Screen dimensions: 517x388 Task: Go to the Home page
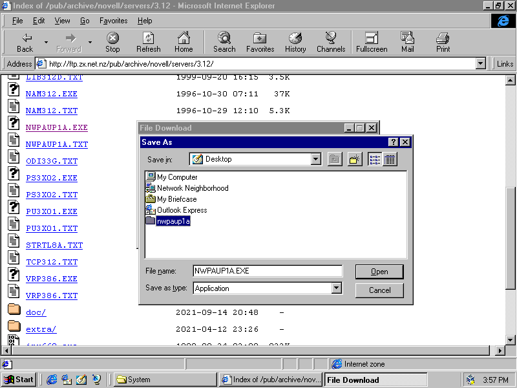coord(184,42)
